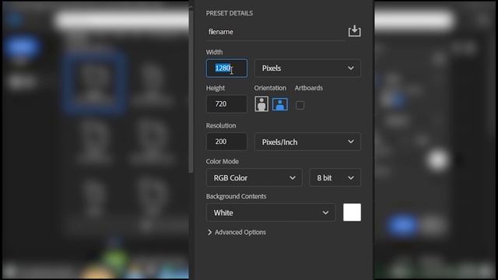The height and width of the screenshot is (280, 498).
Task: Open the Pixels/Inch resolution unit dropdown
Action: (307, 142)
